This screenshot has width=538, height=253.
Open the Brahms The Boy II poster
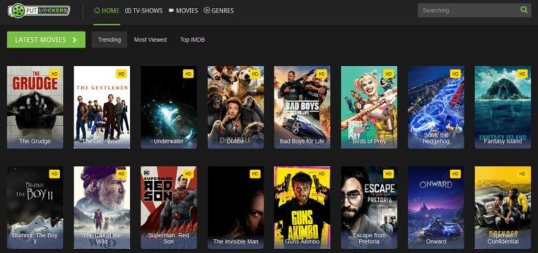tap(35, 208)
